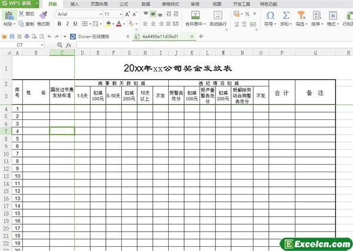Click the zoom magnifier next to fx
This screenshot has height=251, width=353.
59,45
